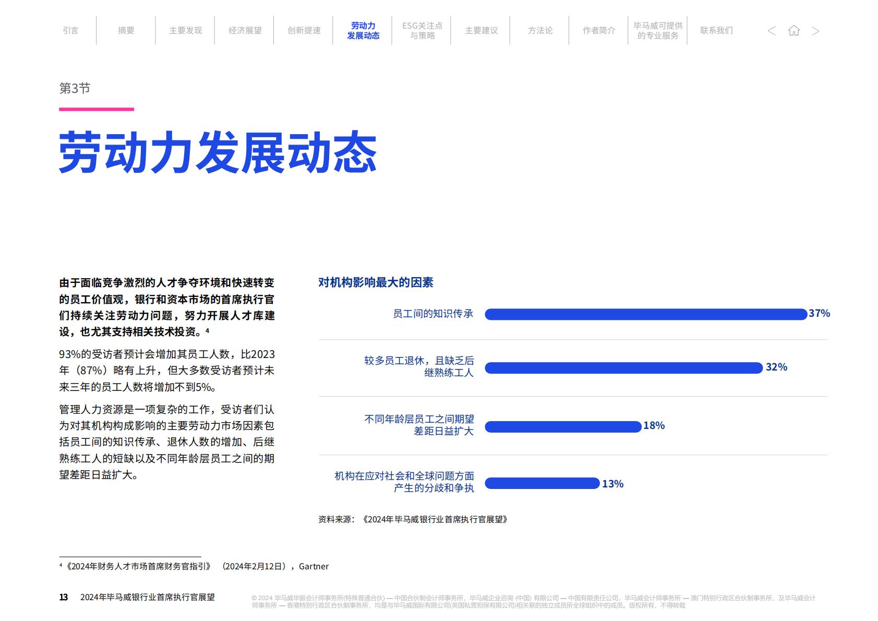Viewport: 878px width, 621px height.
Task: Go to the next page arrow
Action: (x=815, y=31)
